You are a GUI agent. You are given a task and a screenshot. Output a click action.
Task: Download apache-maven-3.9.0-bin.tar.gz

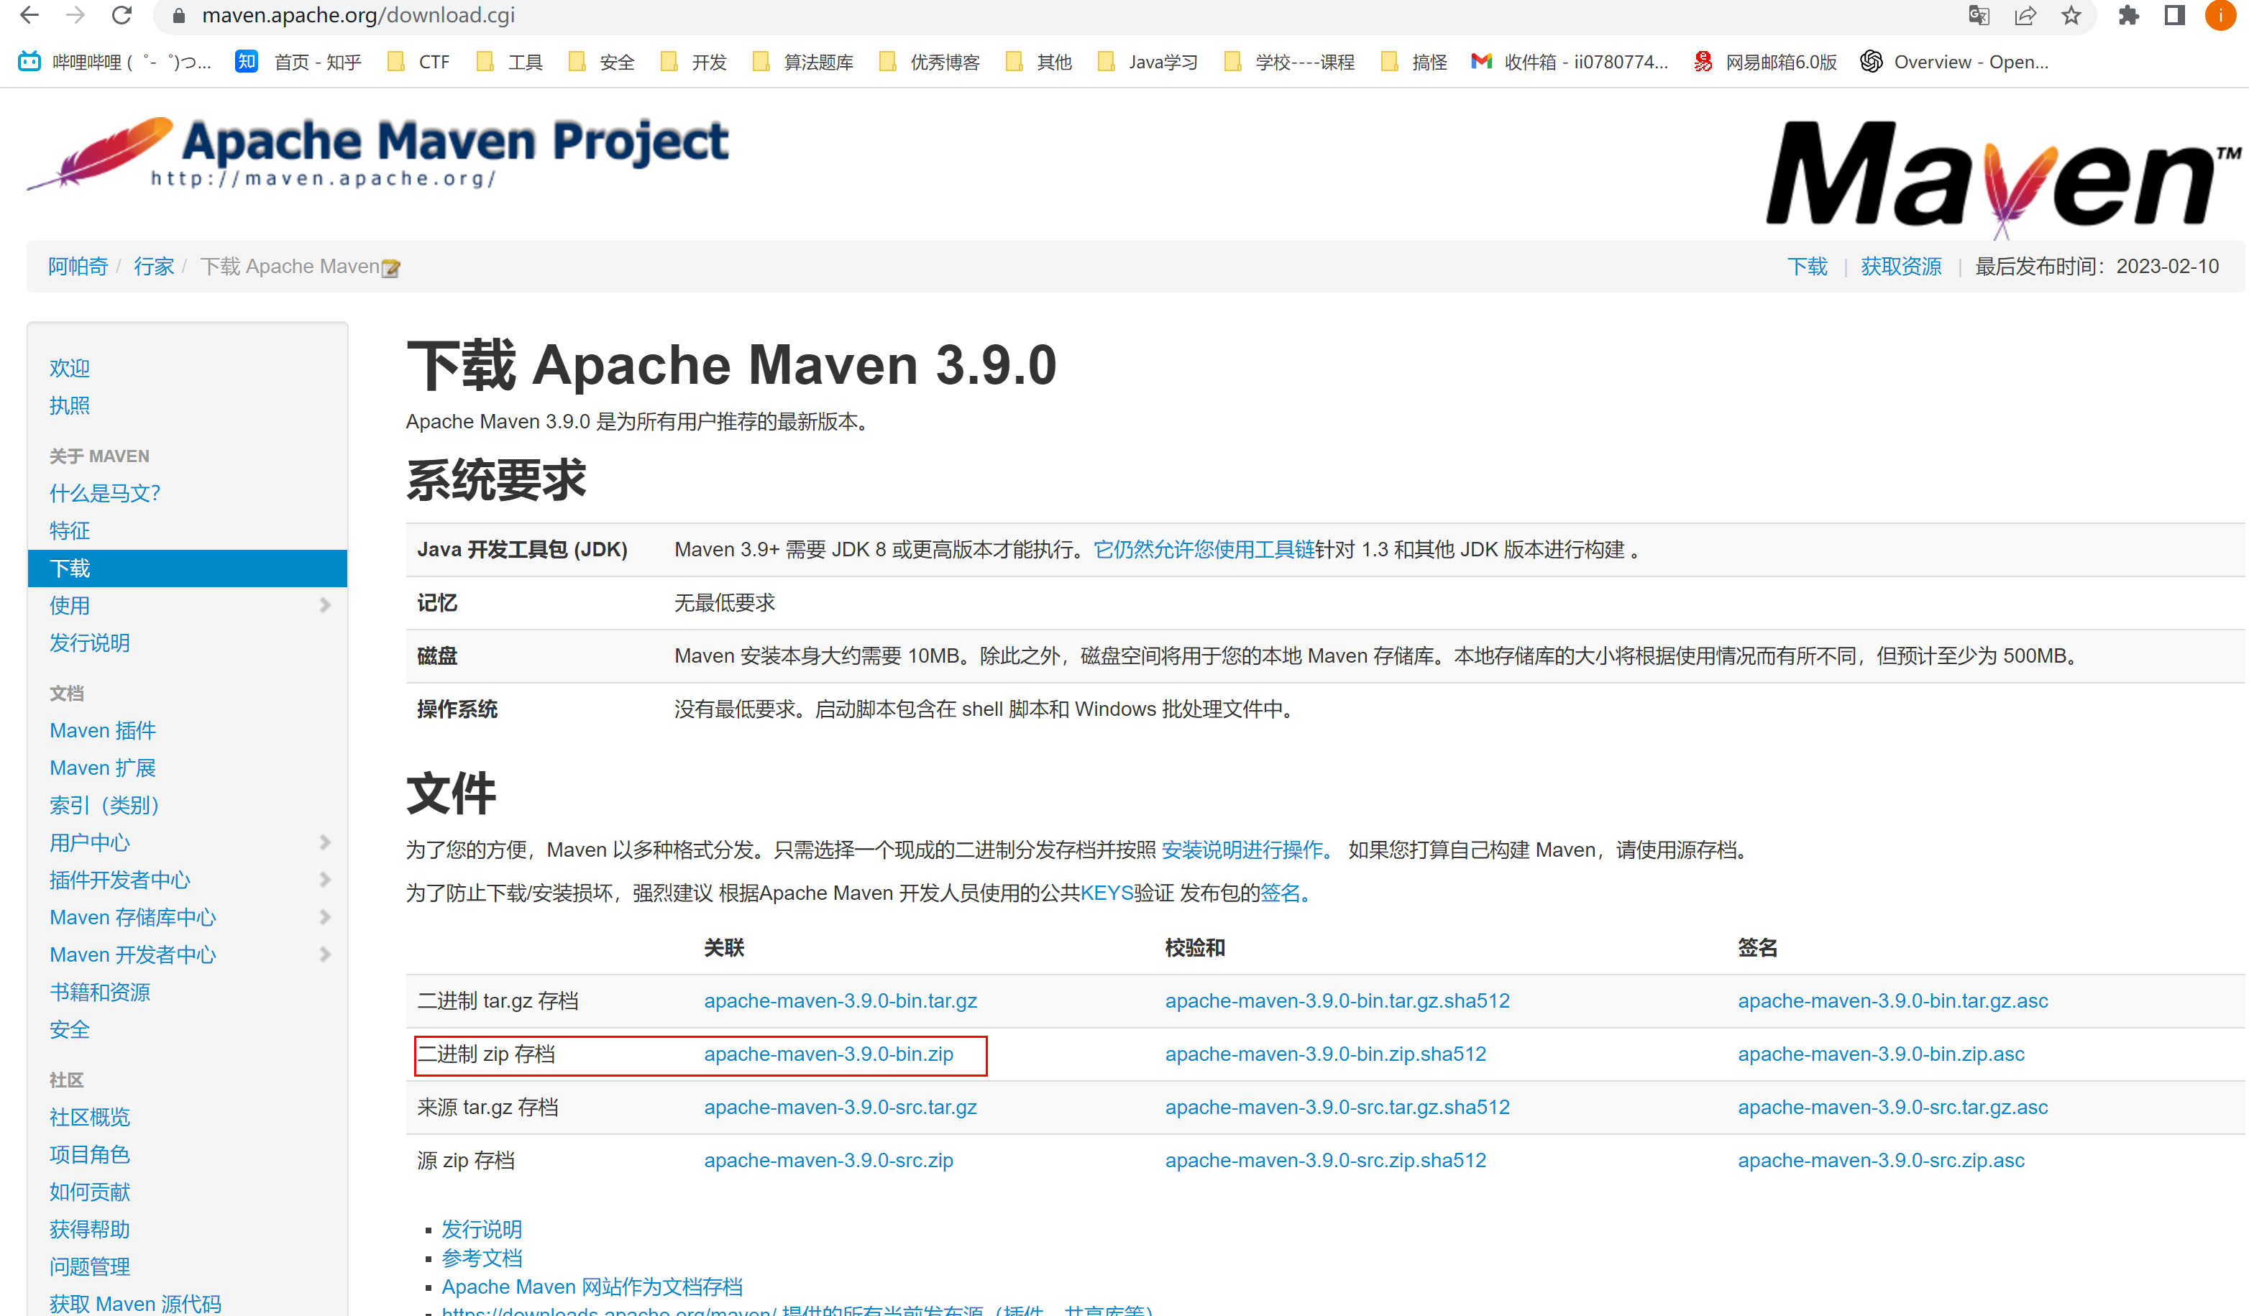point(840,1000)
